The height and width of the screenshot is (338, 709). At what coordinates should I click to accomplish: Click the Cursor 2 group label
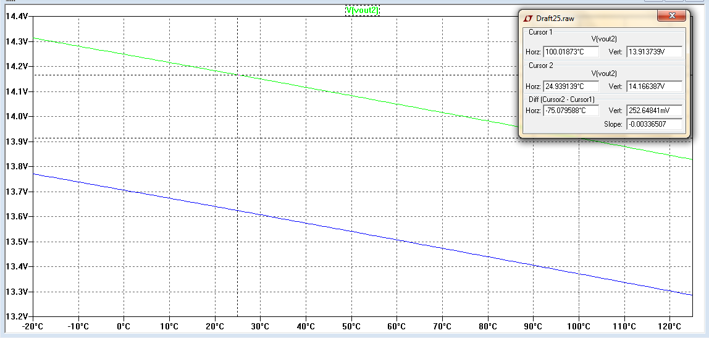pyautogui.click(x=541, y=65)
